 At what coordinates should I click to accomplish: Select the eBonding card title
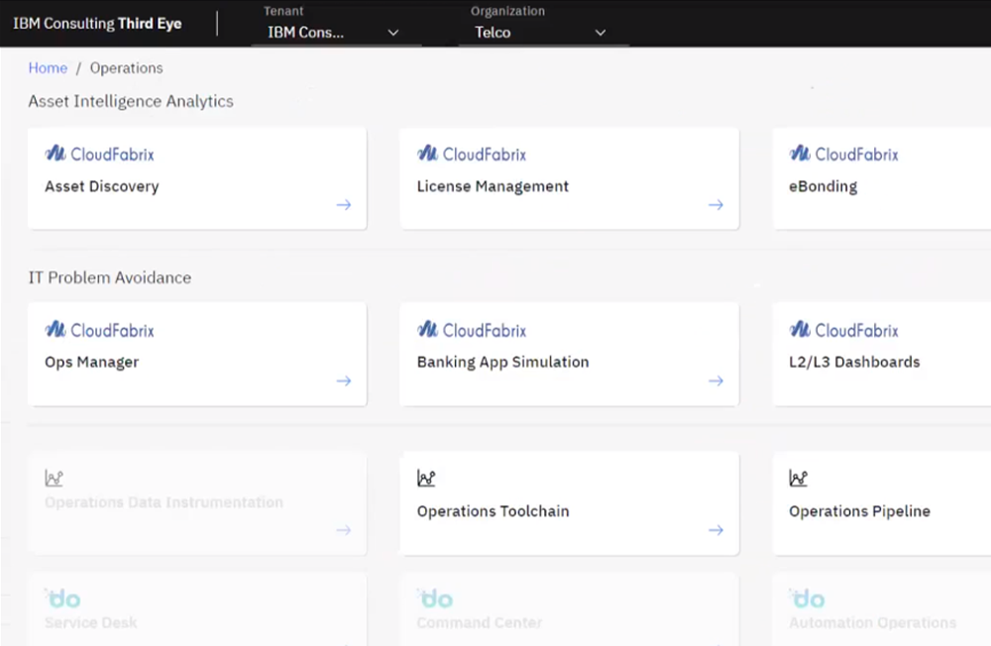click(x=823, y=186)
